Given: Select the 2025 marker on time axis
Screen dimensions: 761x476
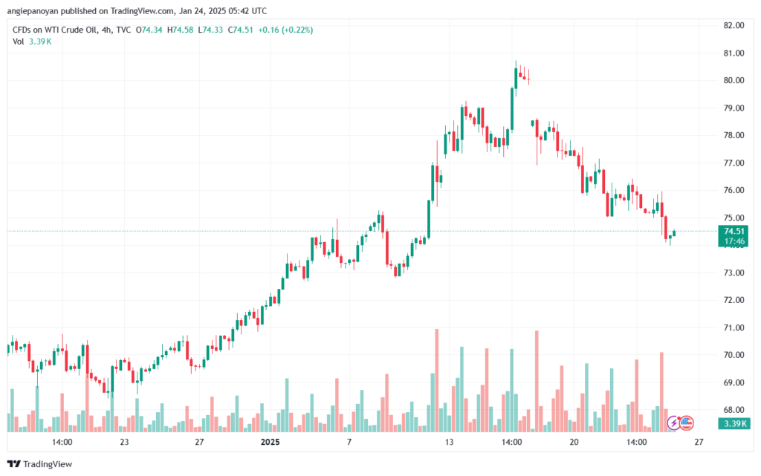Looking at the screenshot, I should (x=271, y=442).
